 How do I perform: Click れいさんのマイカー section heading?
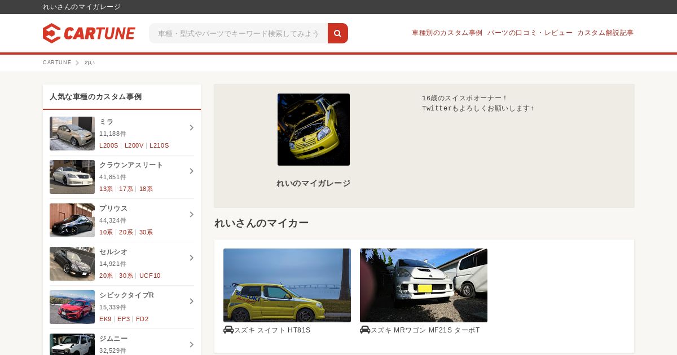(261, 223)
